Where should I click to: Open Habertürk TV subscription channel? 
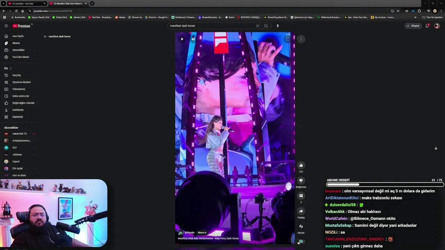[x=19, y=134]
